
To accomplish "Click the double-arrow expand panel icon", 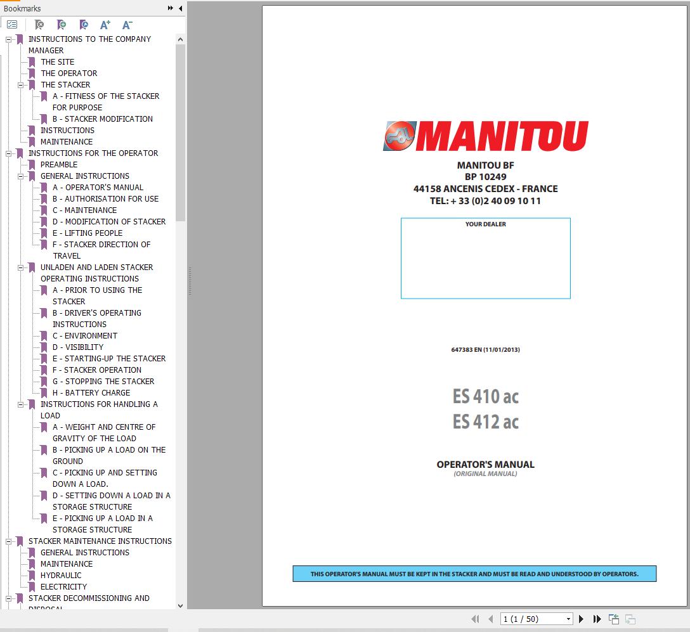I will 171,8.
